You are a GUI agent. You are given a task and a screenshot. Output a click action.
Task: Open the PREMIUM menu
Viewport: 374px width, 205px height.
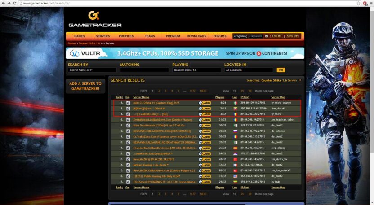coord(173,36)
